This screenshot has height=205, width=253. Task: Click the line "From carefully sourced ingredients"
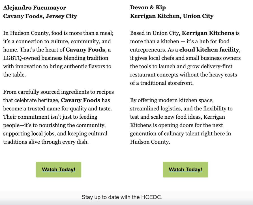coord(58,92)
